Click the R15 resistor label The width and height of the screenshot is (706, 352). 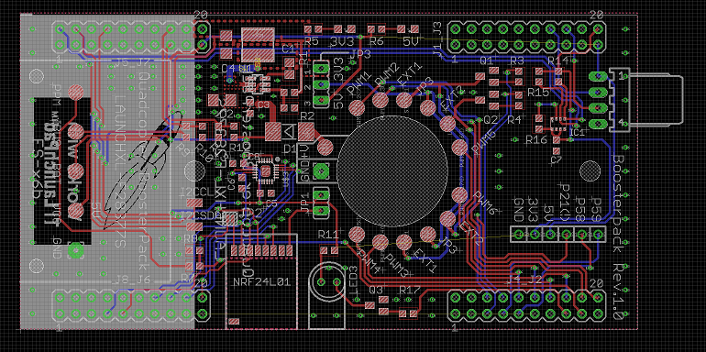[x=538, y=93]
